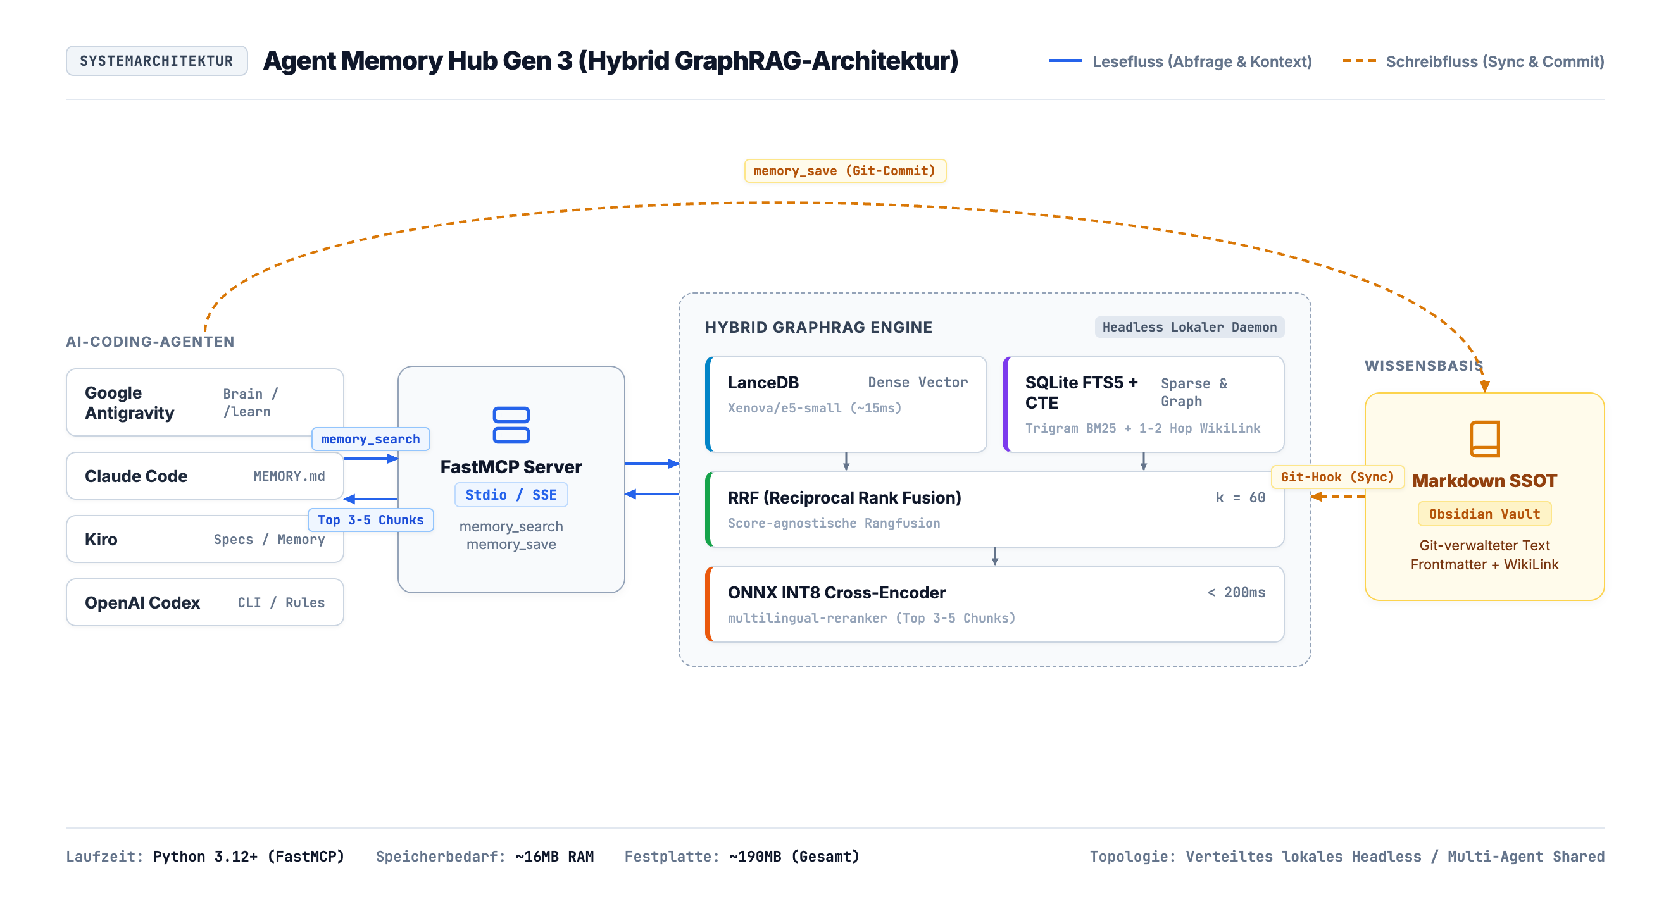The height and width of the screenshot is (911, 1671).
Task: Click the < 200ms latency value
Action: click(1236, 592)
